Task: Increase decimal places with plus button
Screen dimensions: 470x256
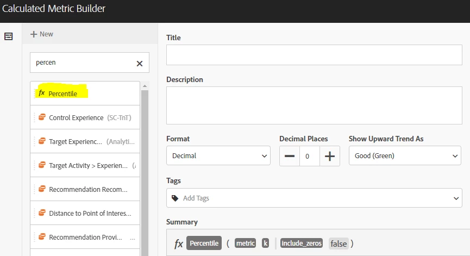Action: (x=330, y=156)
